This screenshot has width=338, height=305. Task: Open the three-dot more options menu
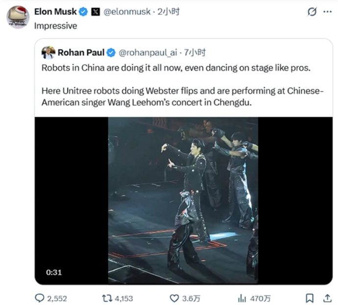[327, 12]
